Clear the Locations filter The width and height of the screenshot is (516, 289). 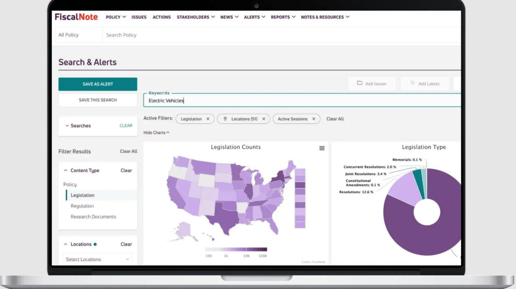tap(126, 244)
